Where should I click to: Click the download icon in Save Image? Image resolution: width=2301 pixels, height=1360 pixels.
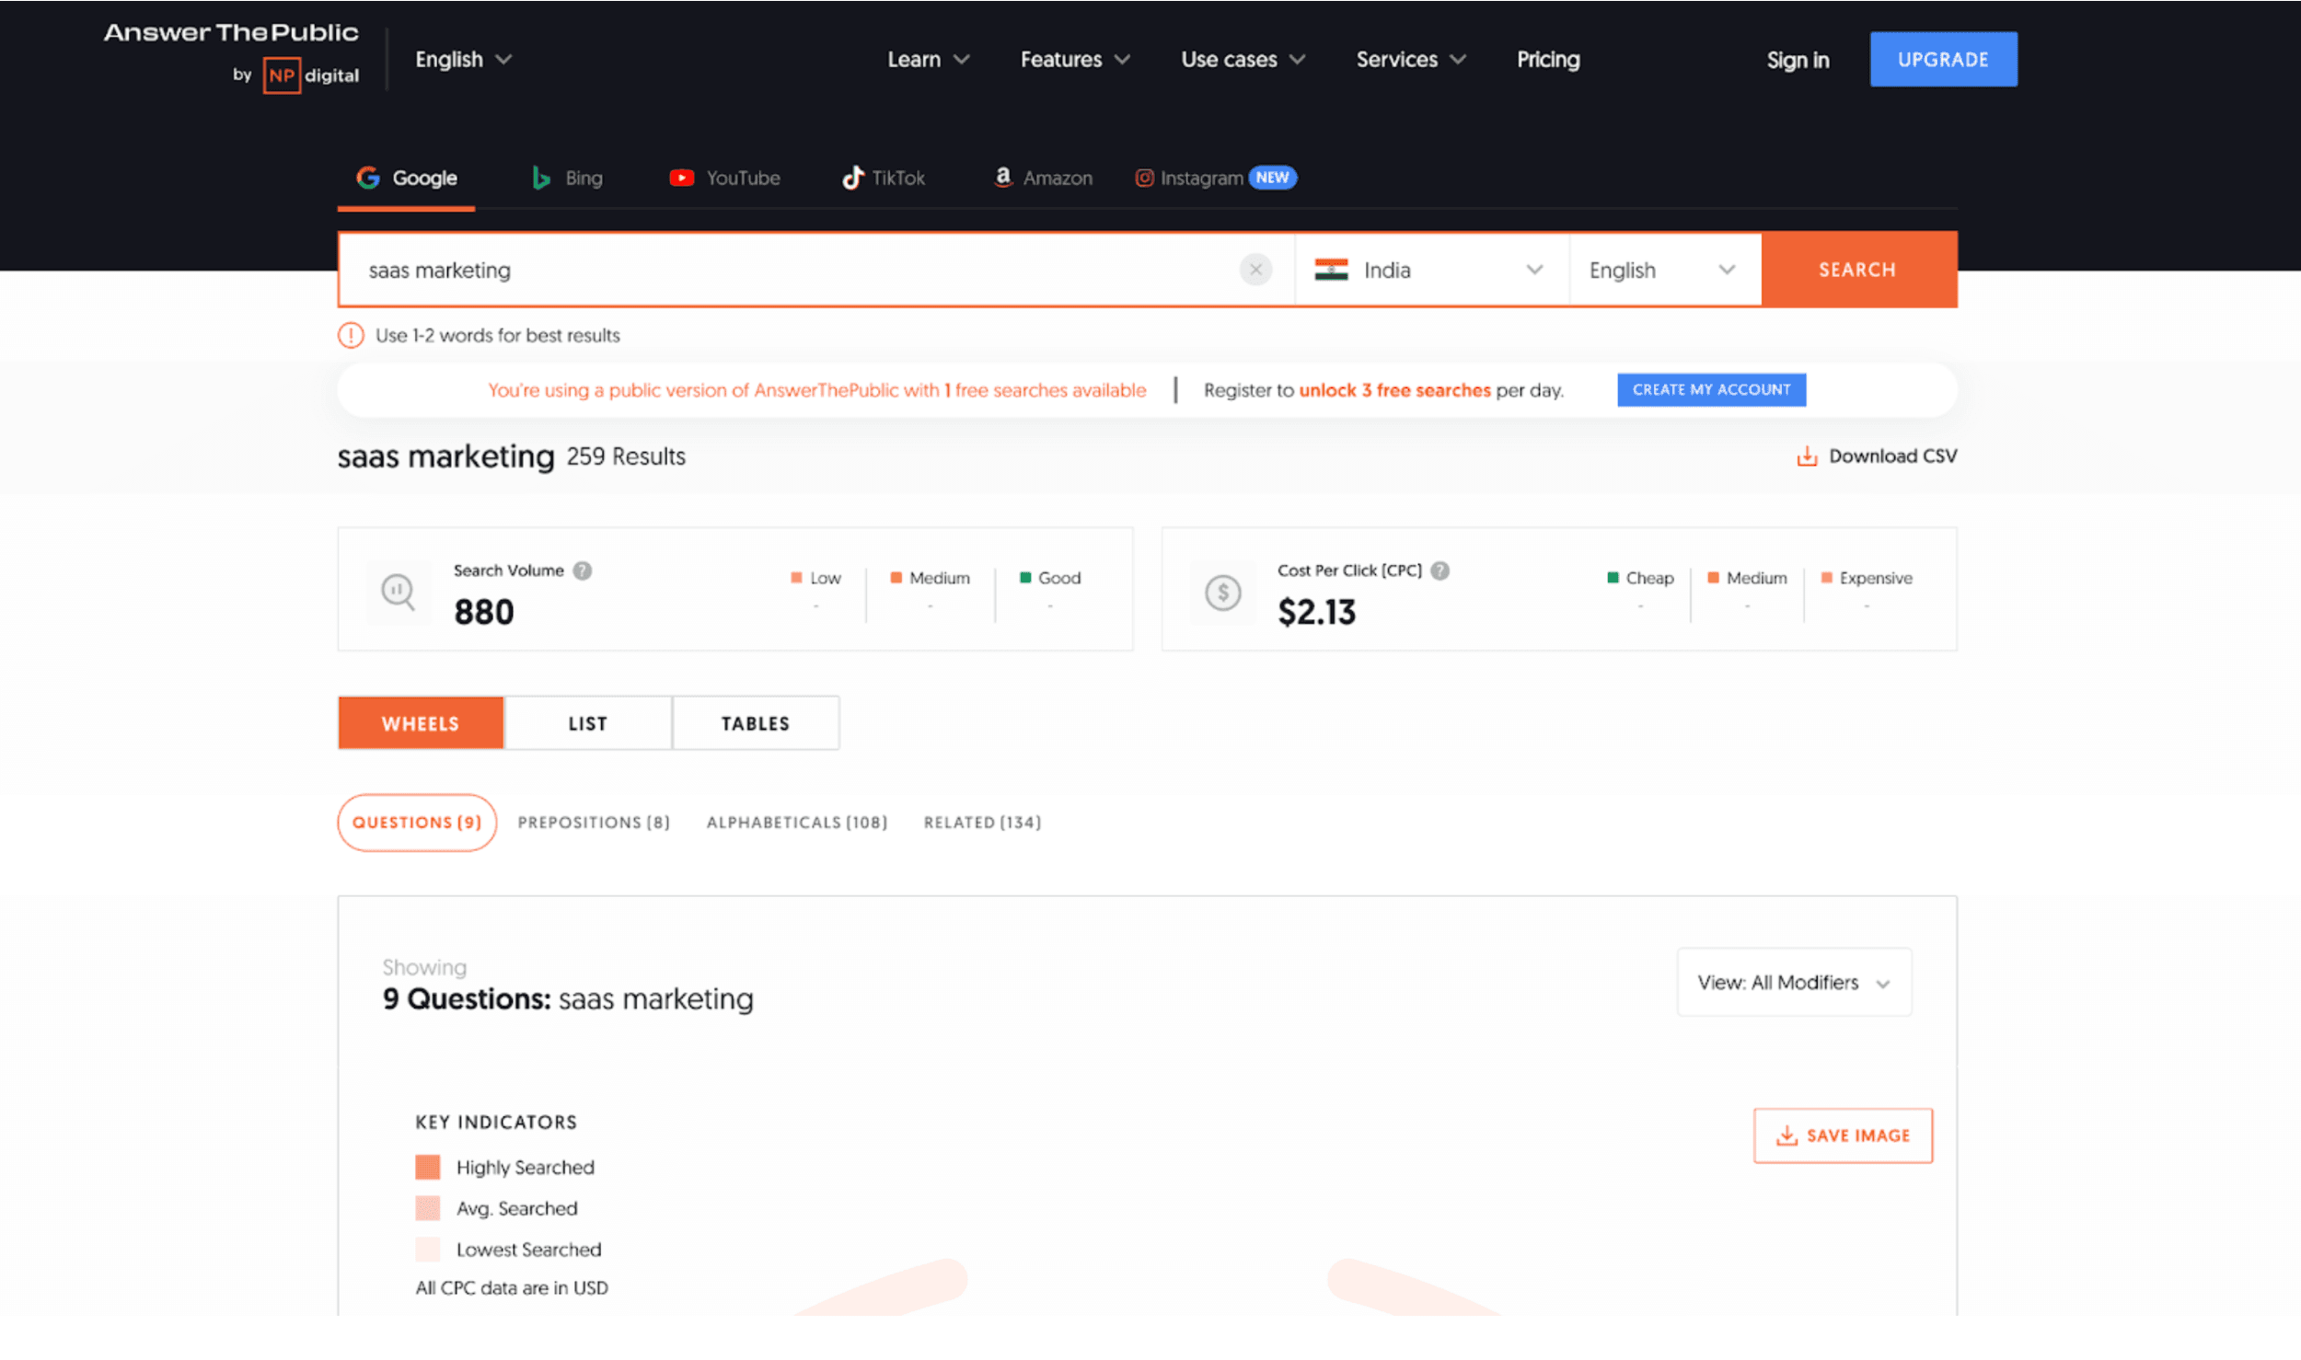pyautogui.click(x=1786, y=1135)
